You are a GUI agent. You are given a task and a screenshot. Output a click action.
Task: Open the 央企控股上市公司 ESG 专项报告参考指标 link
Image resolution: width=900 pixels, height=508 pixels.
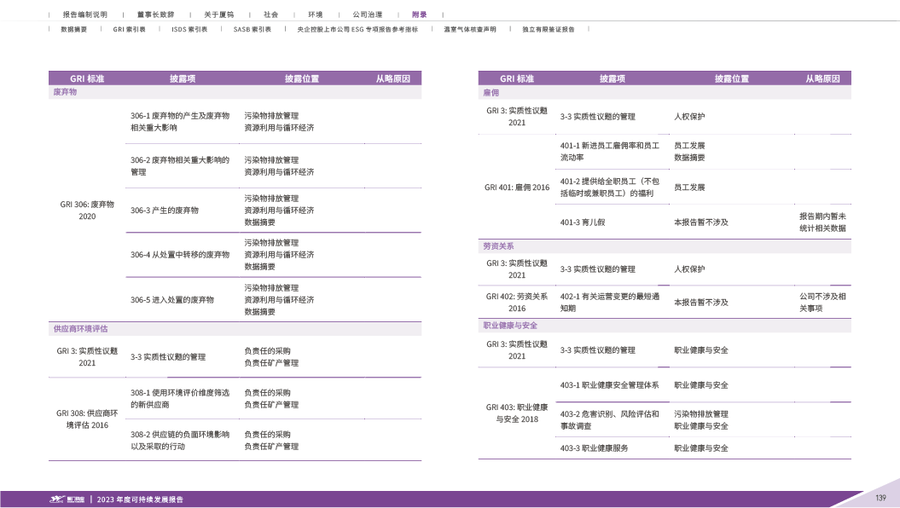click(357, 29)
